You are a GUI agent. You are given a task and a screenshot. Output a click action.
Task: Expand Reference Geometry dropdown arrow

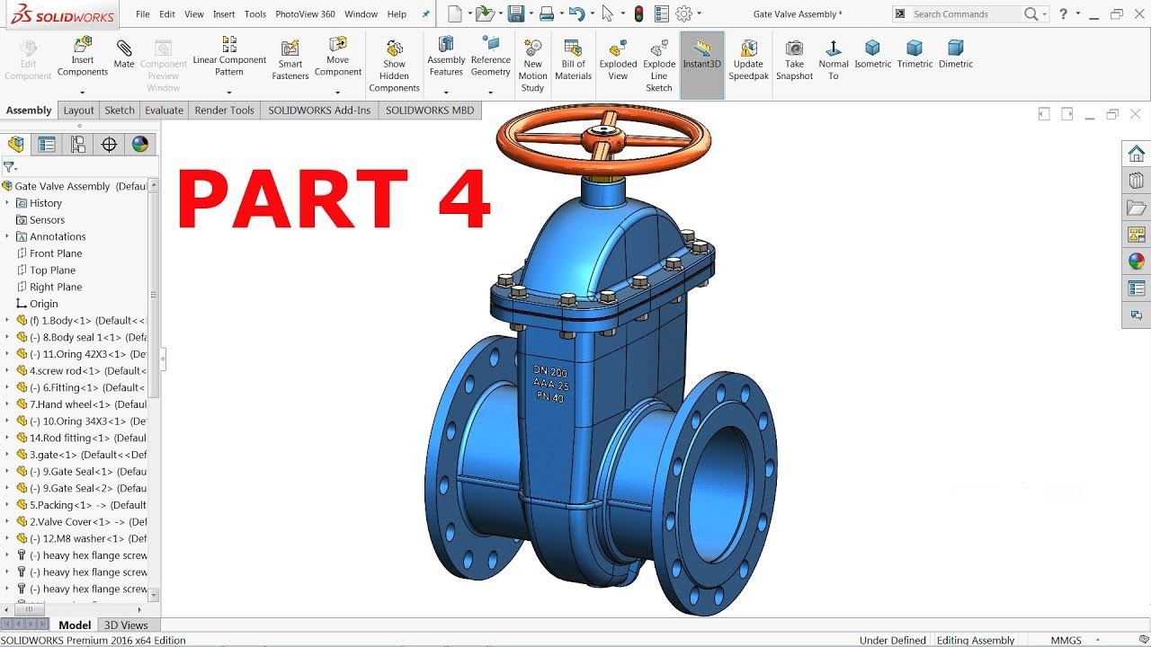tap(491, 92)
